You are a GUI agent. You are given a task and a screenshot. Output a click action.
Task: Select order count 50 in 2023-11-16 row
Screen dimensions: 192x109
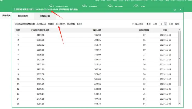[x=144, y=50]
